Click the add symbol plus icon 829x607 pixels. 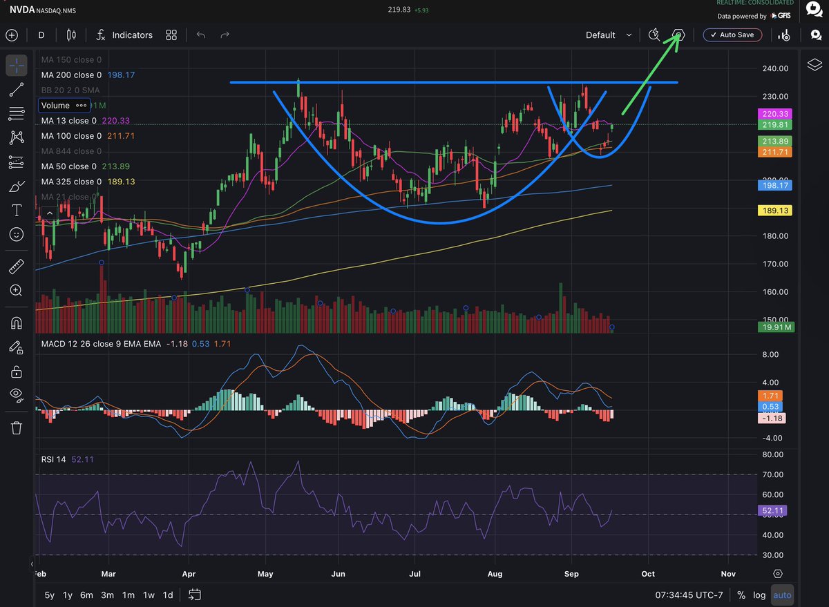[11, 35]
